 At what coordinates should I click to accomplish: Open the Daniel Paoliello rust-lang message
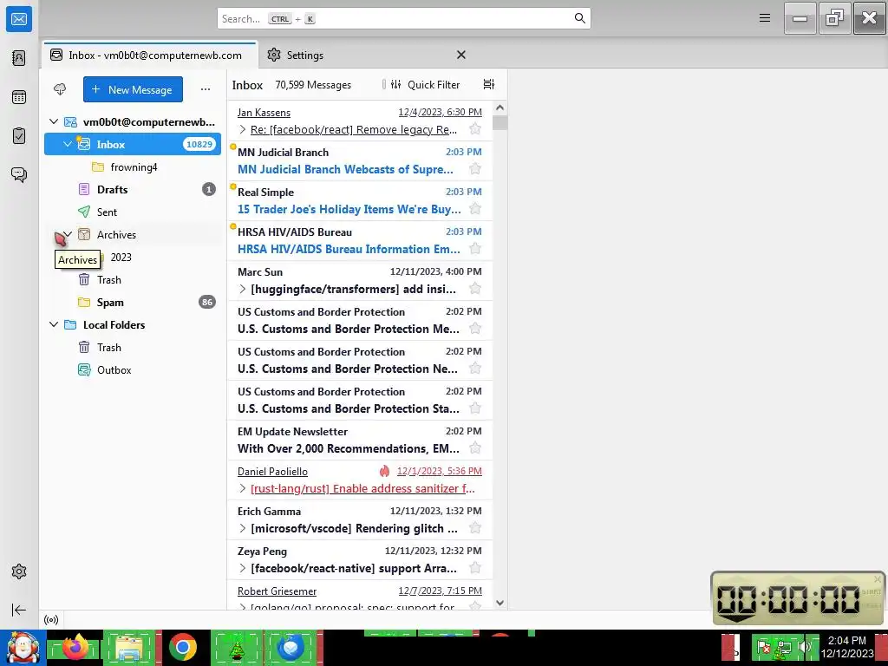tap(360, 480)
